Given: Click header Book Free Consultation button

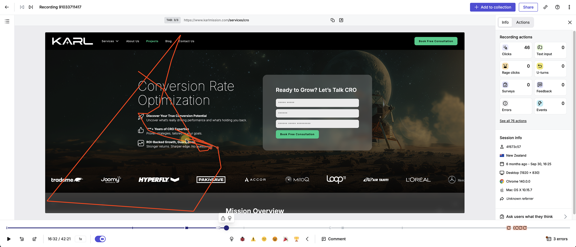Looking at the screenshot, I should pos(436,41).
